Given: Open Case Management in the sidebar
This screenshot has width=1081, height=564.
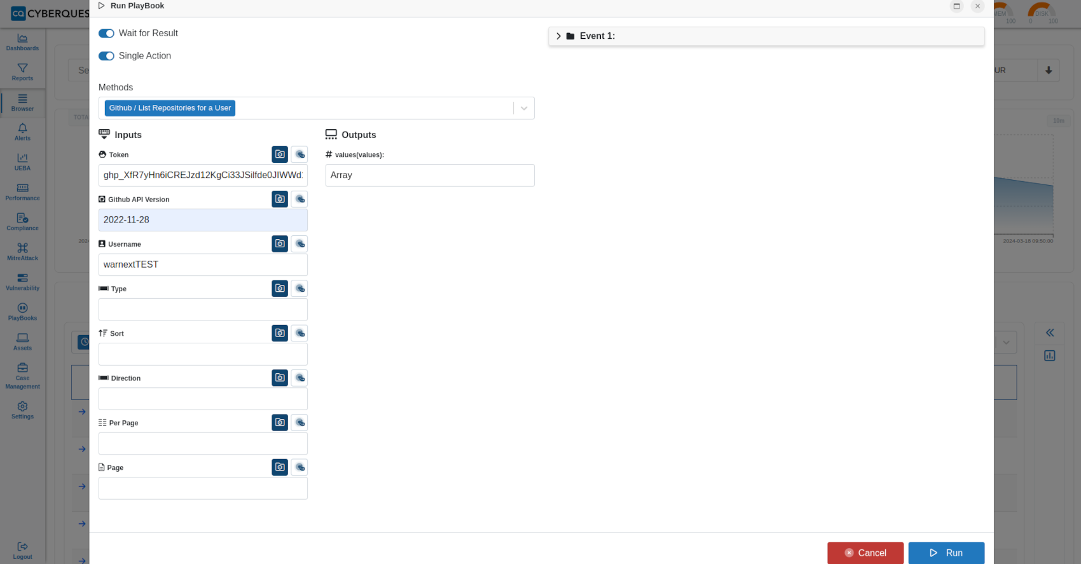Looking at the screenshot, I should (x=22, y=376).
